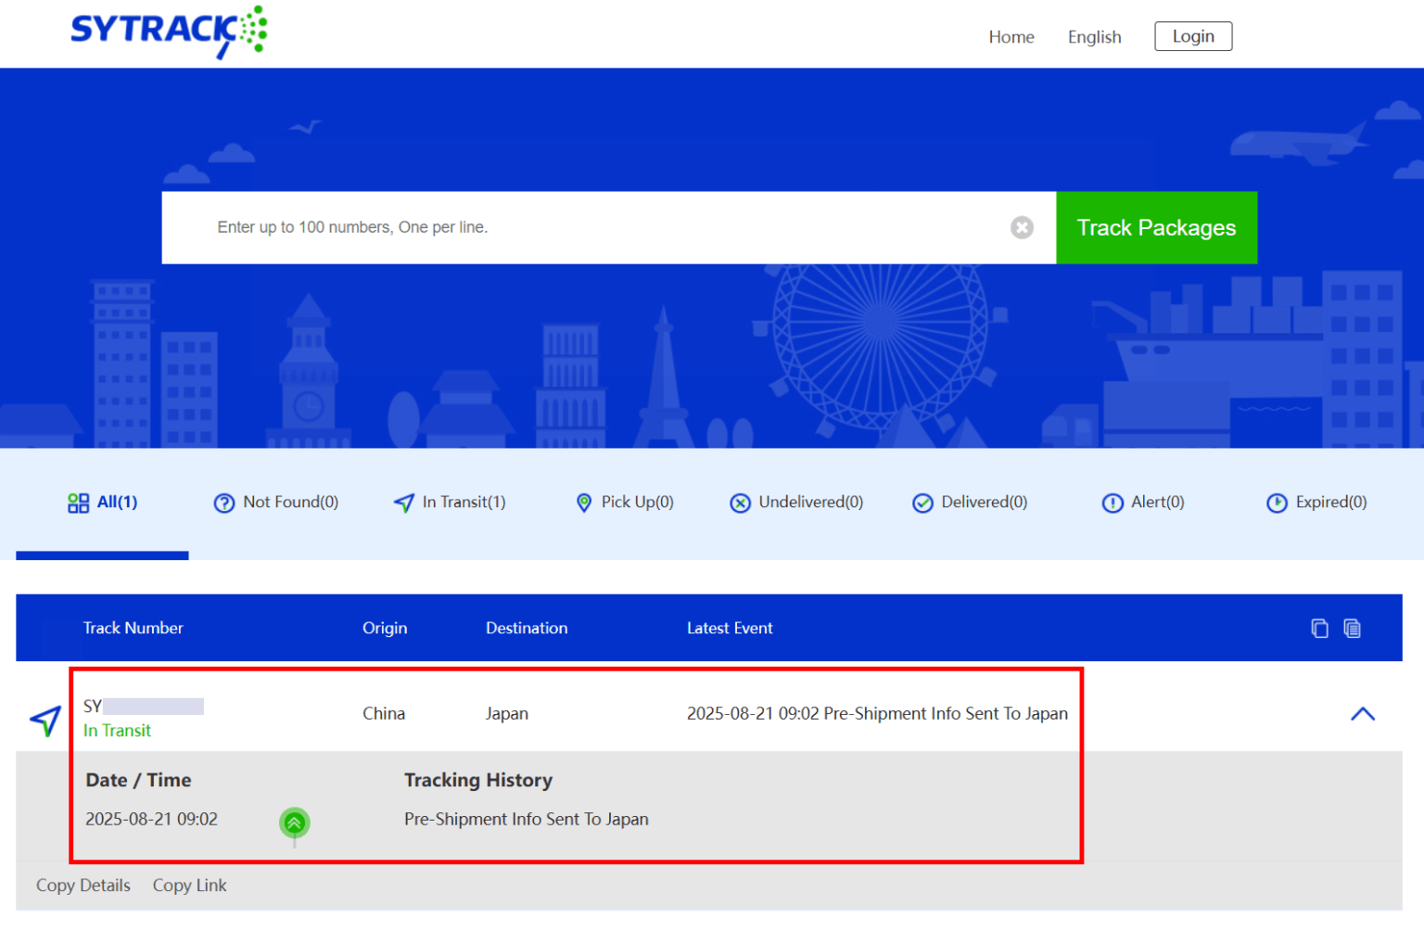Switch to Not Found(0) tab
The image size is (1424, 944).
pyautogui.click(x=276, y=503)
